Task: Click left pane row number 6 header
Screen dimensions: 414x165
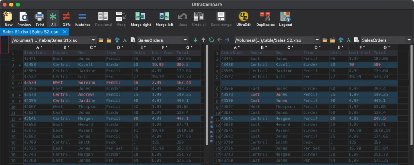Action: 13,83
